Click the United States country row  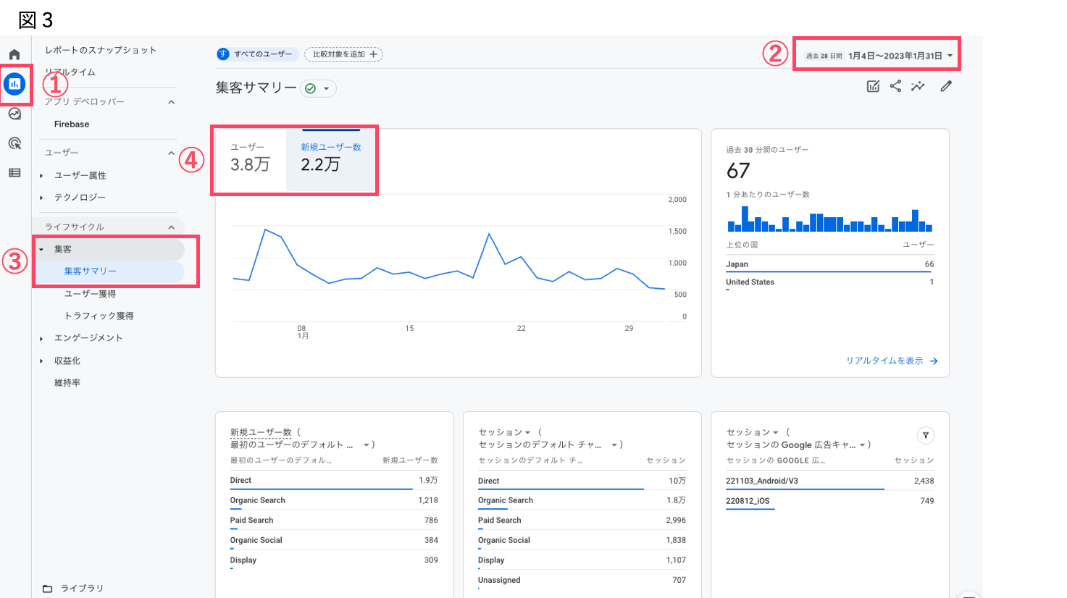830,283
